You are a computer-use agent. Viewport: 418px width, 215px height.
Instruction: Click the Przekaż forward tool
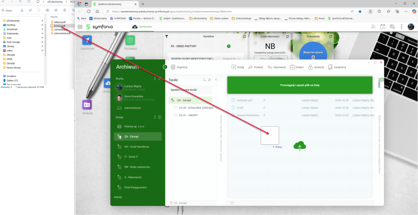[256, 67]
